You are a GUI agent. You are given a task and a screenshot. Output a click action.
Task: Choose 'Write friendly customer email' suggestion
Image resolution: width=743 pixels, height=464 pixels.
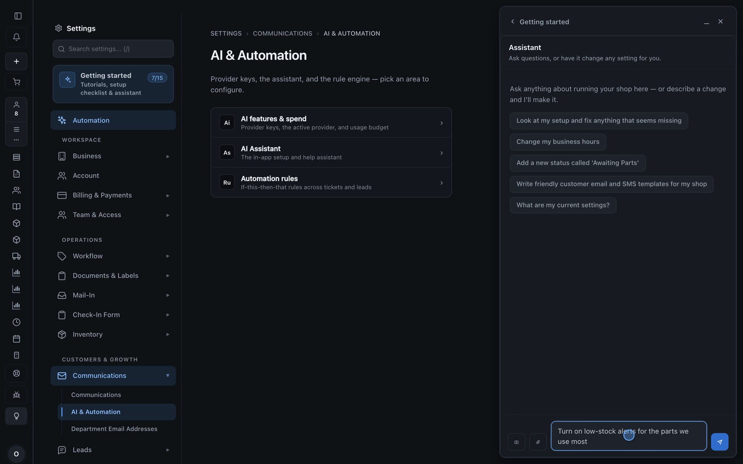[611, 184]
